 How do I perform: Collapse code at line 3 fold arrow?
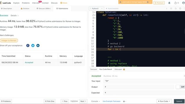pyautogui.click(x=95, y=18)
